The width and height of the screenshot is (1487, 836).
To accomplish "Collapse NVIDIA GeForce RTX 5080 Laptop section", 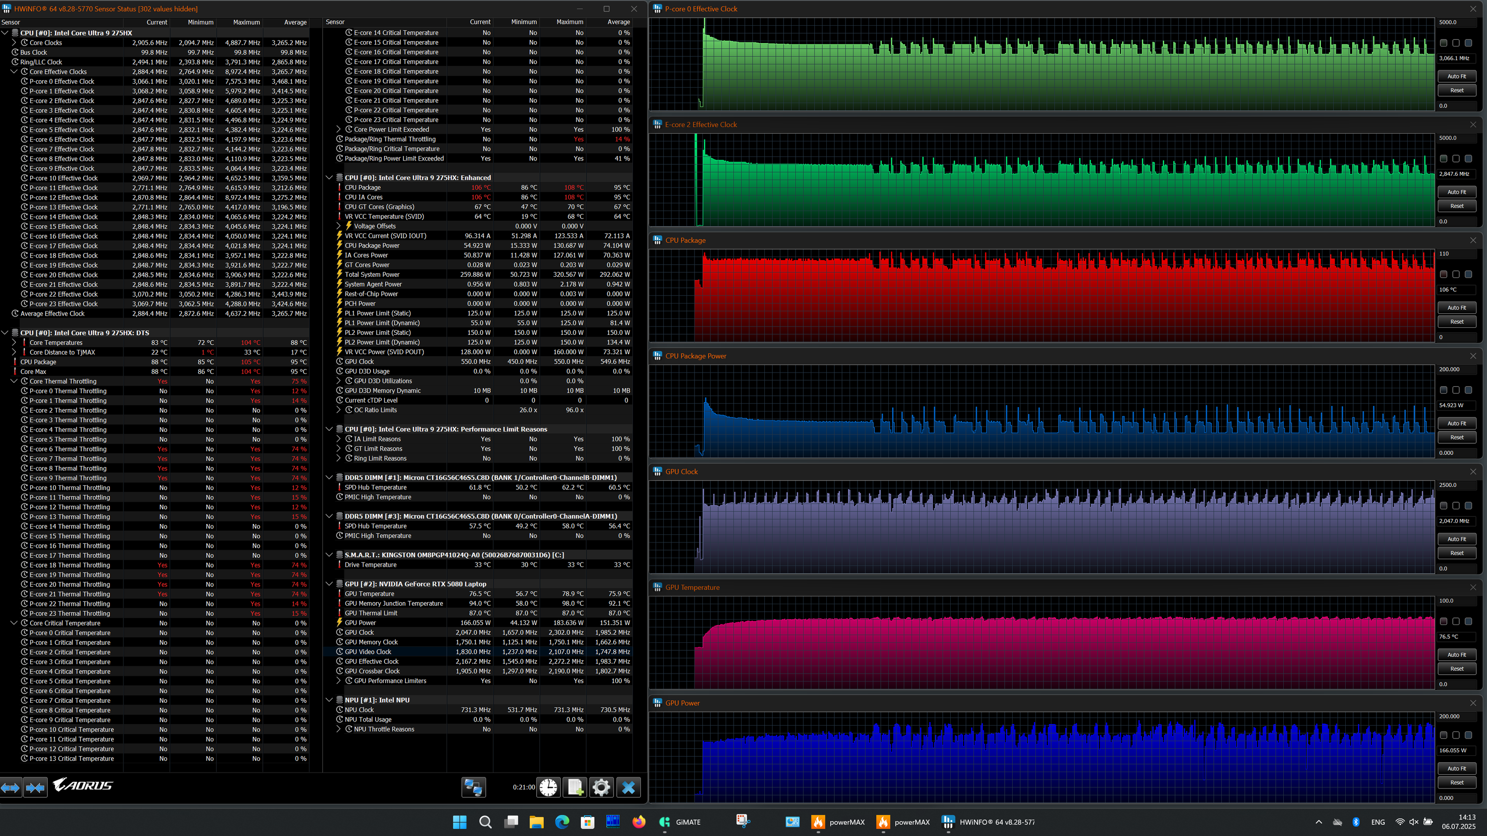I will 329,584.
